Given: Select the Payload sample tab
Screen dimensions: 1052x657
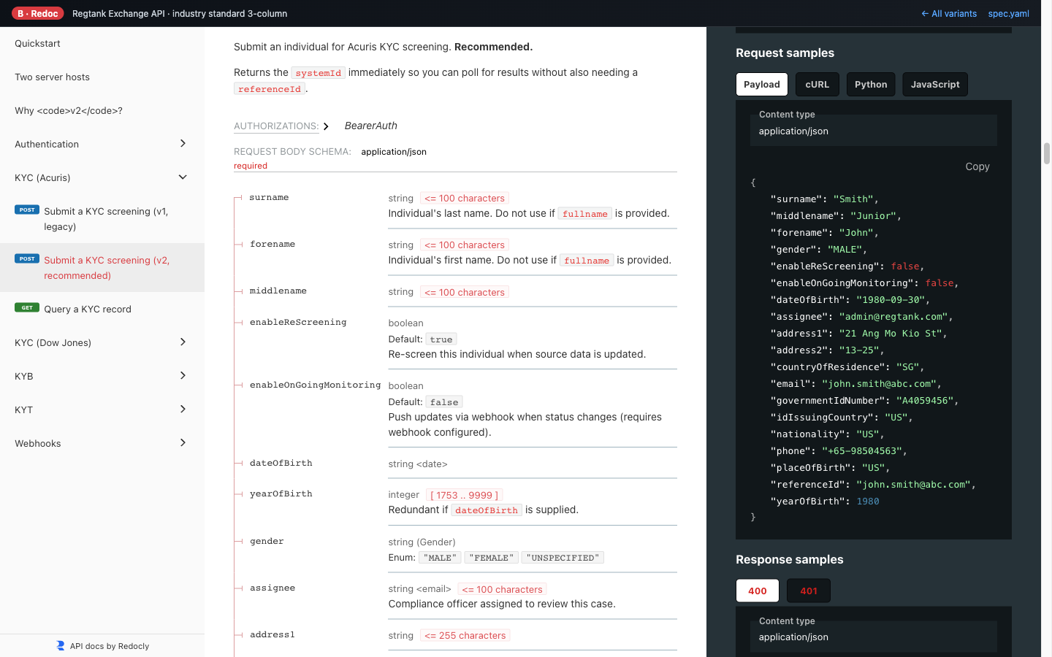Looking at the screenshot, I should 762,85.
